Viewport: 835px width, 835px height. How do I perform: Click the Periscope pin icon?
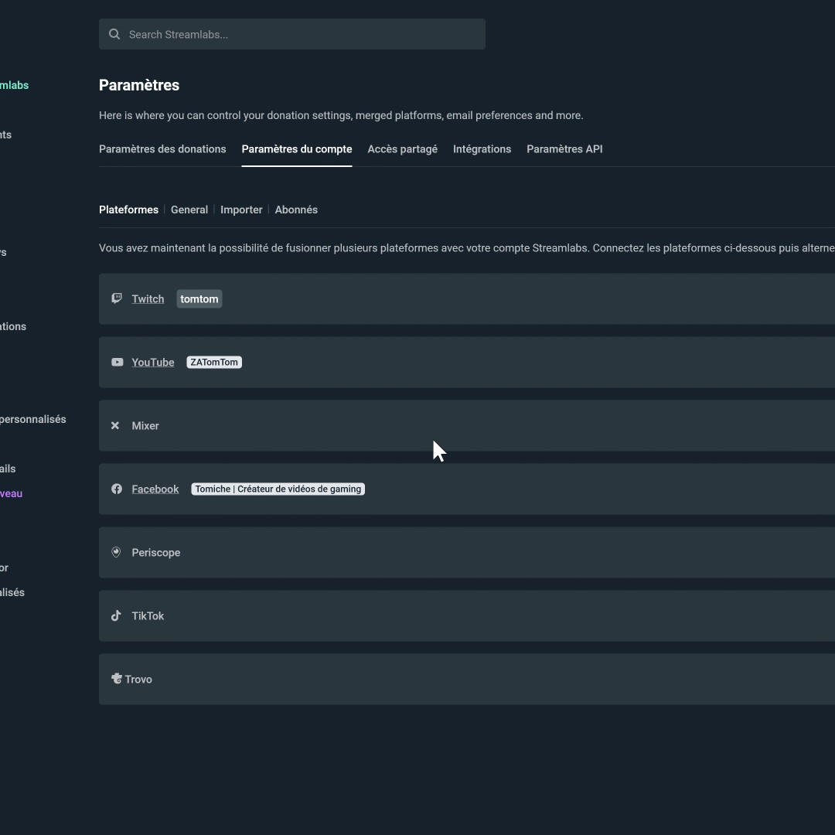click(x=116, y=552)
